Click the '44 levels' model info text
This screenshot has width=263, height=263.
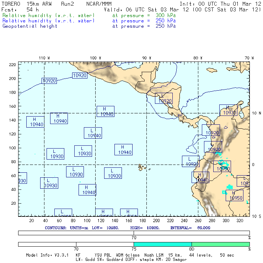pyautogui.click(x=201, y=255)
